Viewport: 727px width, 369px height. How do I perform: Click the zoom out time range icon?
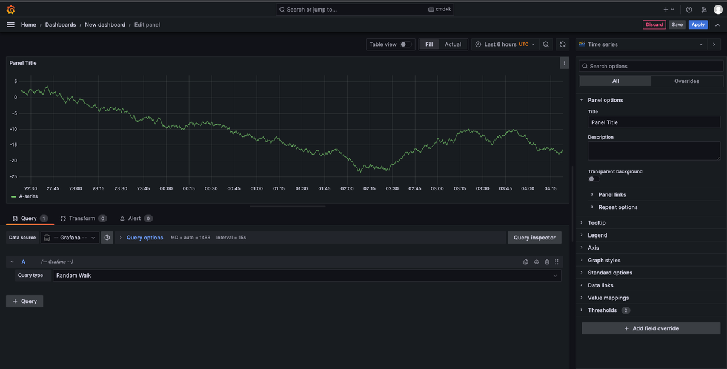[x=546, y=44]
